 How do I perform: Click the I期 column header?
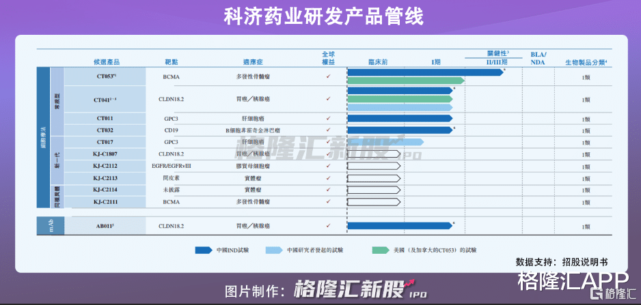tap(436, 63)
